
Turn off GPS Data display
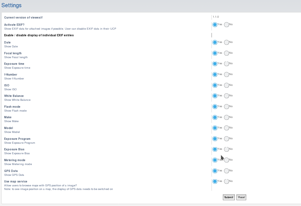227,171
